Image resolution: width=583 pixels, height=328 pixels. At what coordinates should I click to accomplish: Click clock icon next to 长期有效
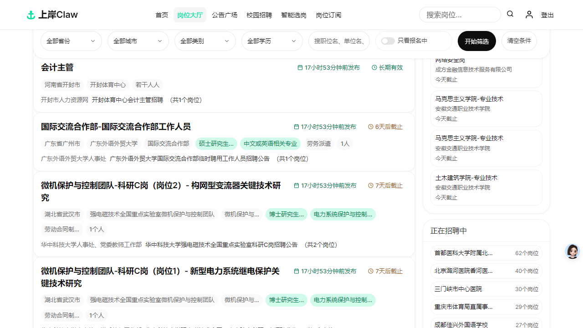pos(374,67)
